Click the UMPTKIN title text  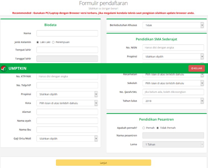[17, 68]
